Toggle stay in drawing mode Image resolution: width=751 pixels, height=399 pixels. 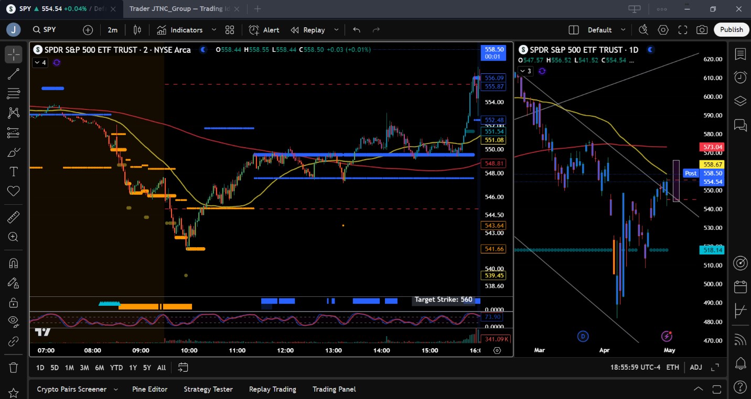[14, 283]
